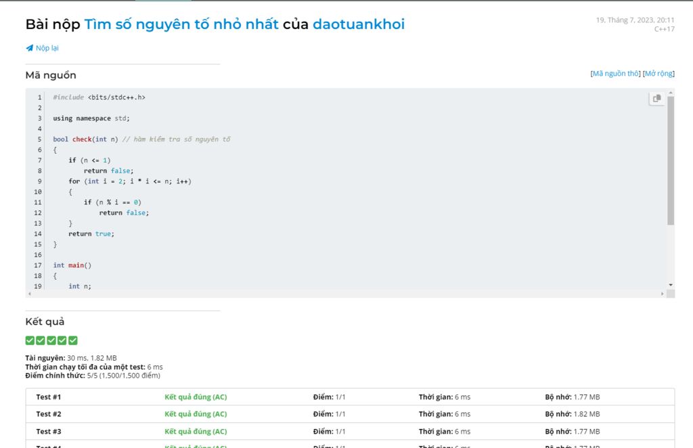This screenshot has height=448, width=693.
Task: Click the fifth green checkmark test icon
Action: click(x=73, y=340)
